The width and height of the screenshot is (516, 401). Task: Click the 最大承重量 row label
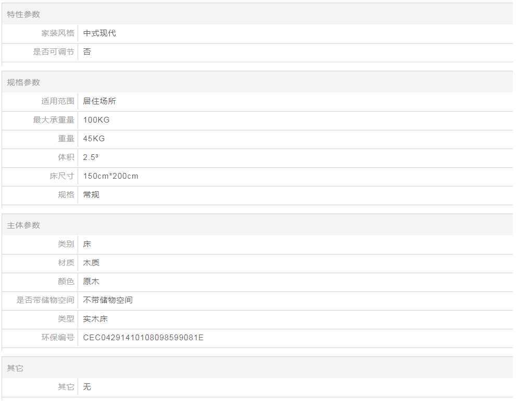(x=54, y=120)
